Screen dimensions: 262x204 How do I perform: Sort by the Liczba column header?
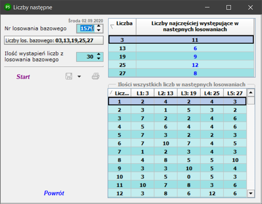tap(122, 27)
